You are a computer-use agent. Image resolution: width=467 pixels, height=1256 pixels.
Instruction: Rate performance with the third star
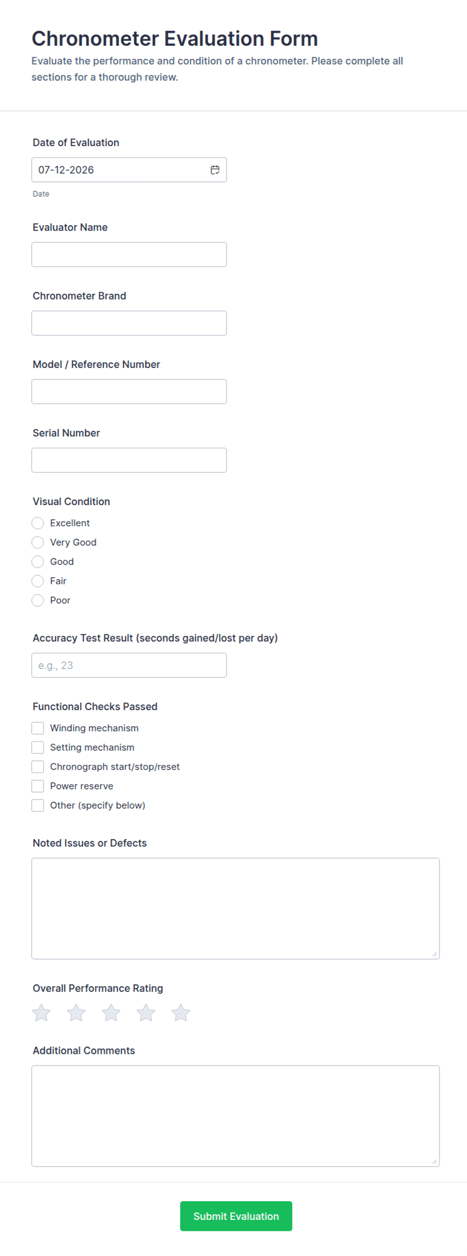click(111, 1013)
